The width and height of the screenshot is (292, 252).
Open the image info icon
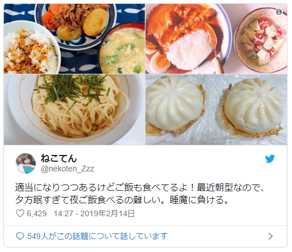[x=279, y=12]
